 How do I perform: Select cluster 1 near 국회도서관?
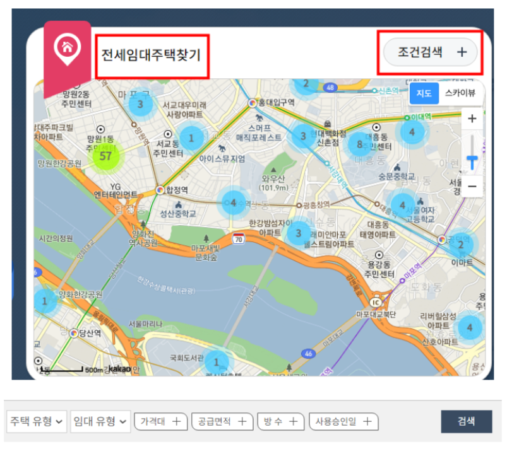pyautogui.click(x=217, y=362)
